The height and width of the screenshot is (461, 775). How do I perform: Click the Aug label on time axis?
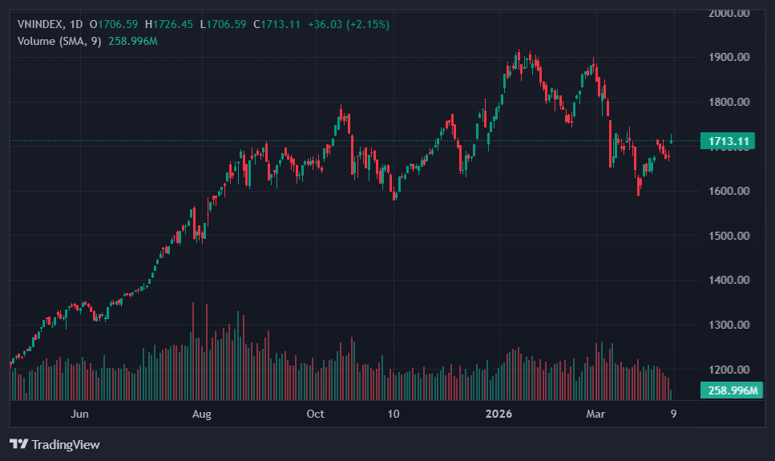202,414
